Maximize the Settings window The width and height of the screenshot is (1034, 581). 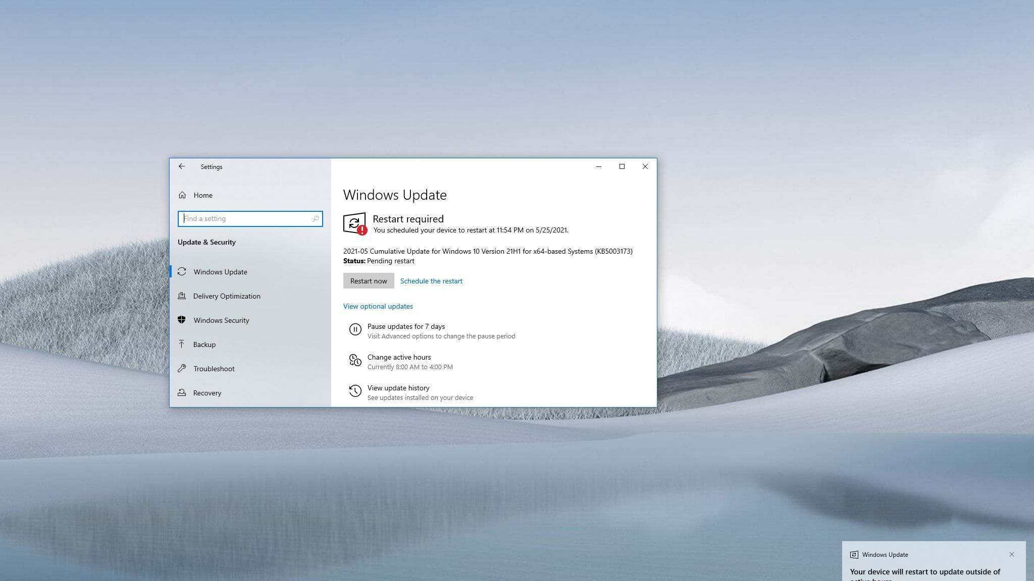coord(622,166)
